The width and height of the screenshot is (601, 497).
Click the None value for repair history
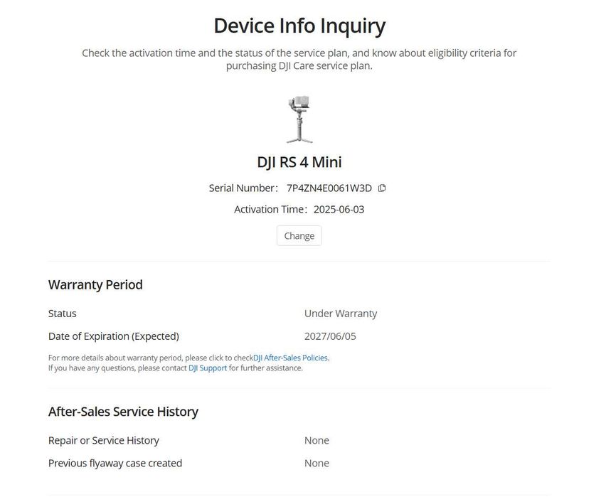click(x=317, y=440)
